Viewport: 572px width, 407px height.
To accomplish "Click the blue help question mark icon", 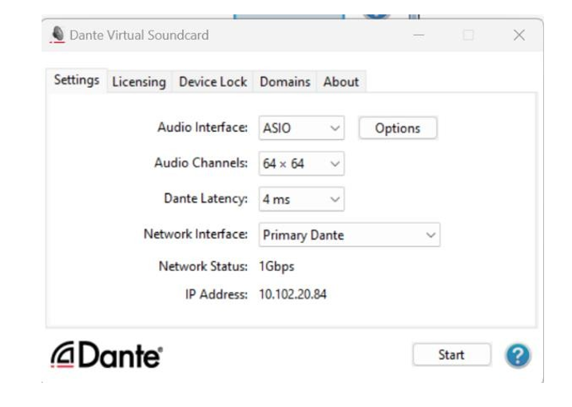I will click(518, 355).
